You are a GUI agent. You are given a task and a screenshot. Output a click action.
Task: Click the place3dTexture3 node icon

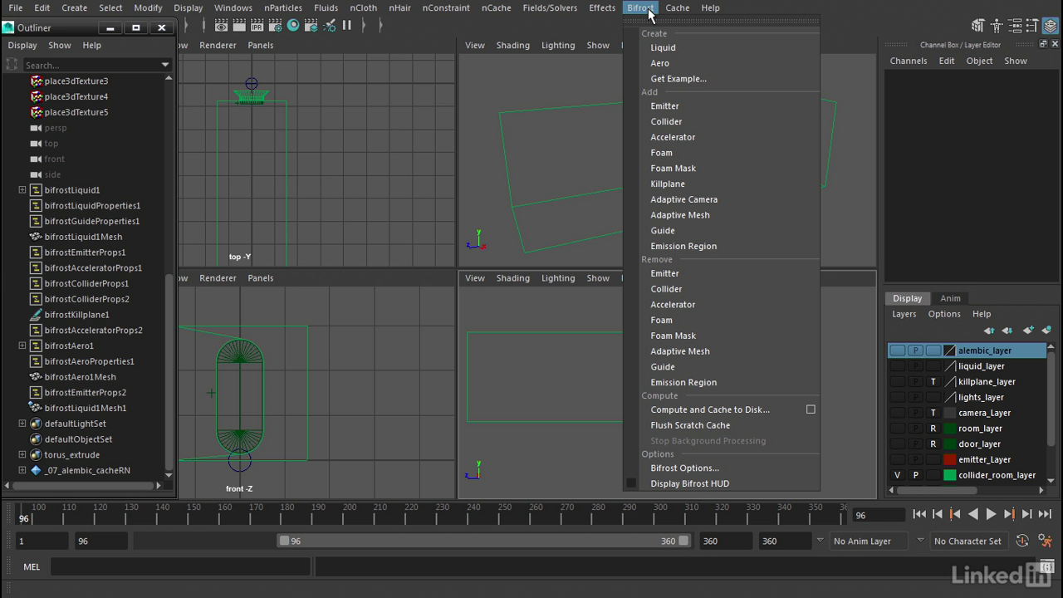tap(36, 81)
